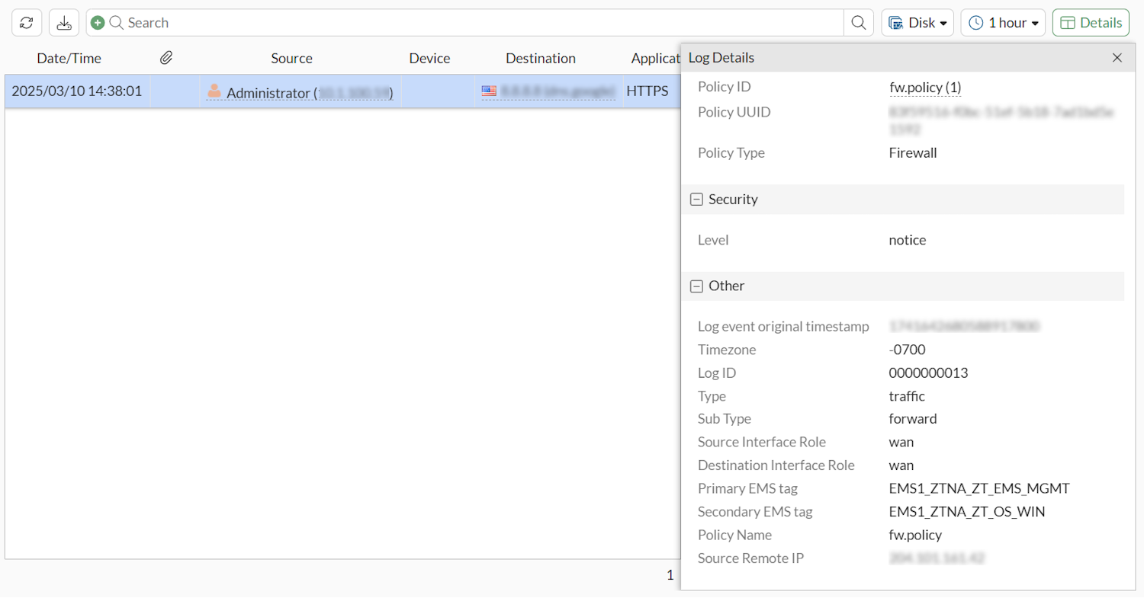Click the user icon next to Administrator
The image size is (1144, 598).
click(x=215, y=91)
